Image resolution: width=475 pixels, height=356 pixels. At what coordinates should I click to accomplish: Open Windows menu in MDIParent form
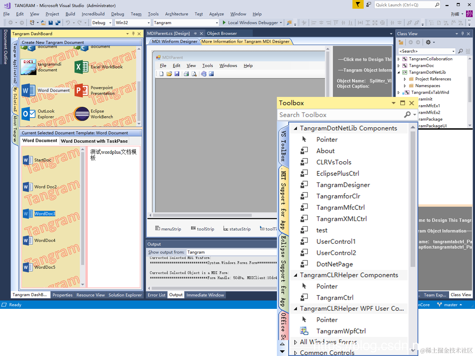(228, 66)
